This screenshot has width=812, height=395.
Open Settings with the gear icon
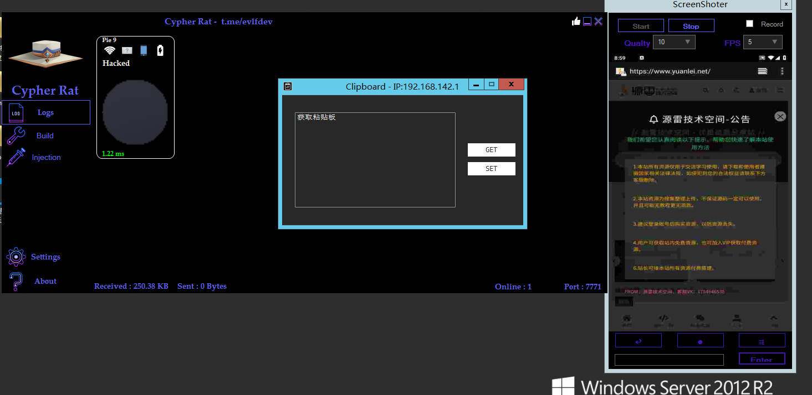(33, 257)
